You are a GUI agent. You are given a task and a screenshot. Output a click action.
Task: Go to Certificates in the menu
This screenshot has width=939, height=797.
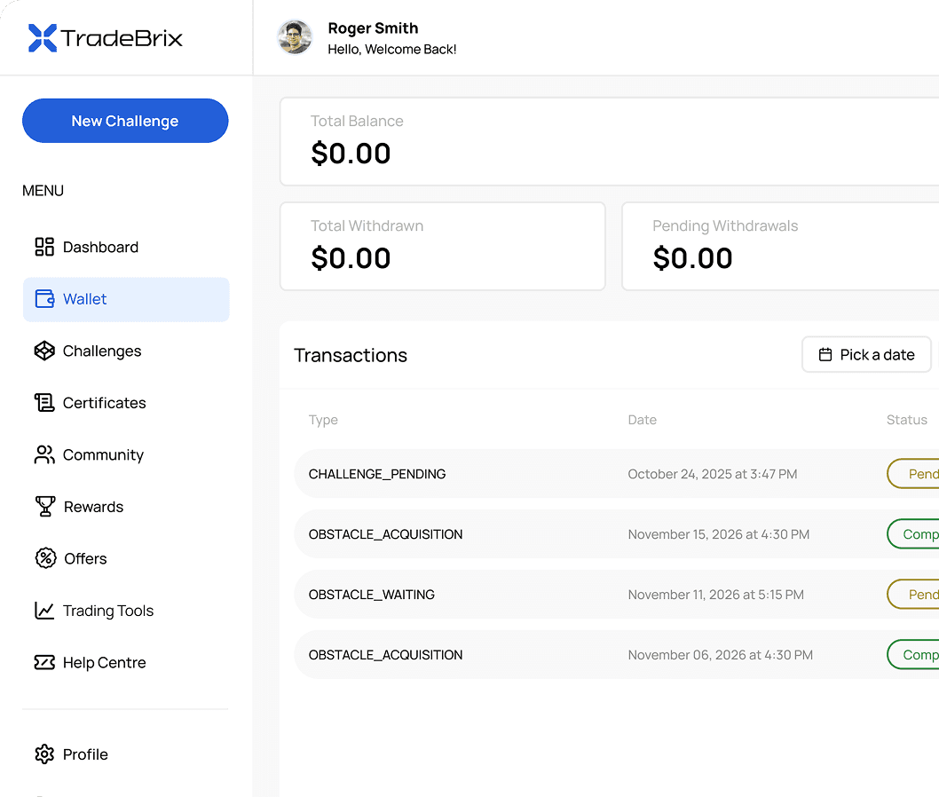point(104,403)
